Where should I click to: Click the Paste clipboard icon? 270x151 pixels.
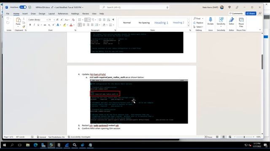coord(18,20)
